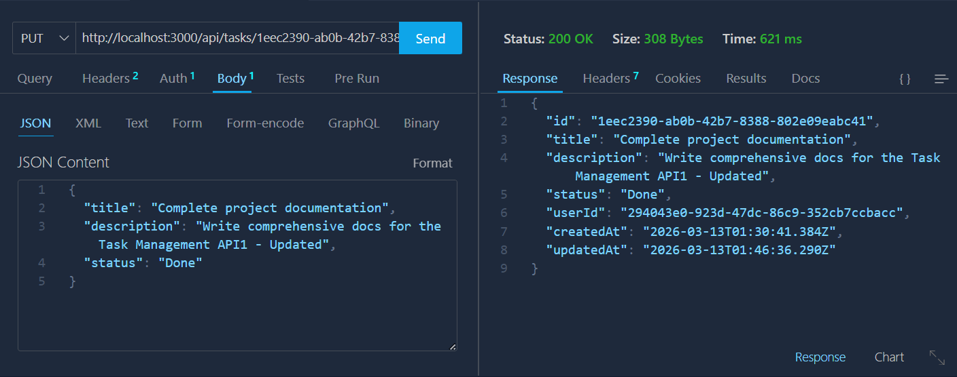Click inside the JSON Content editor
Screen dimensions: 957x377
point(237,265)
